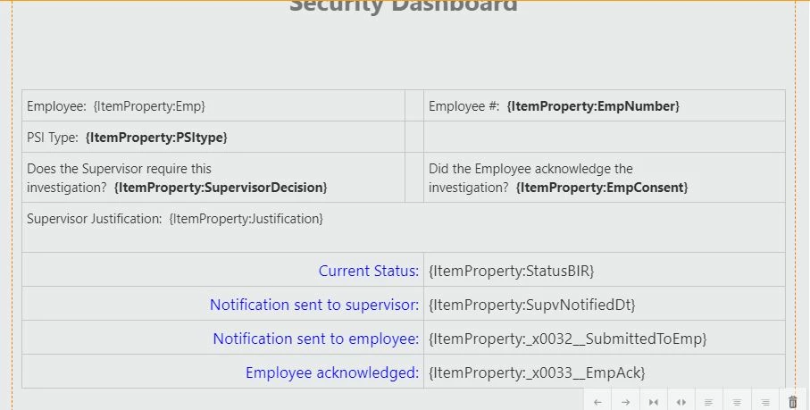Select the {ItemProperty:Emp} token
This screenshot has width=810, height=410.
(x=149, y=106)
